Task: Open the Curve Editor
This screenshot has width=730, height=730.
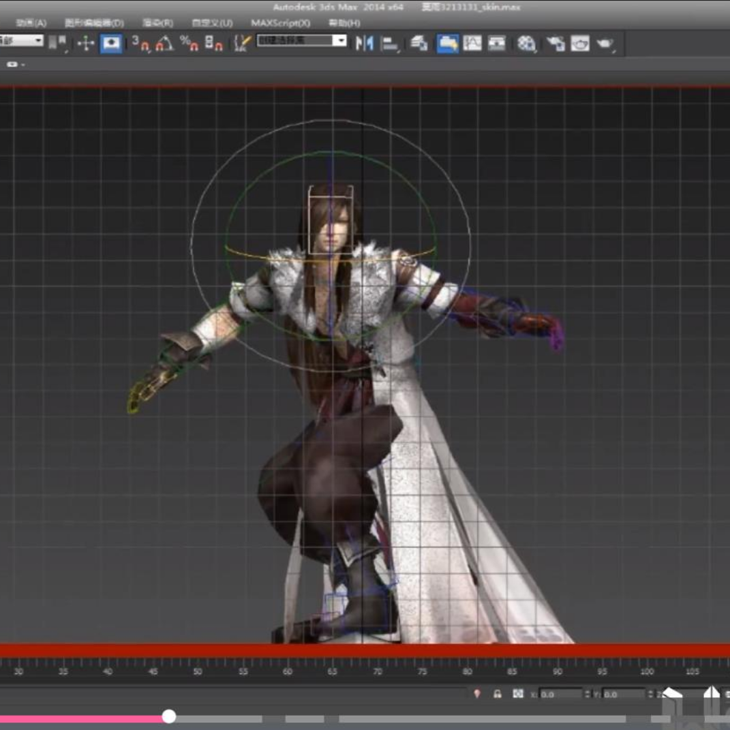Action: coord(472,44)
